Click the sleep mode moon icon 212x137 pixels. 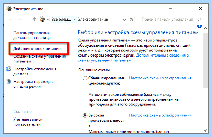pyautogui.click(x=9, y=82)
